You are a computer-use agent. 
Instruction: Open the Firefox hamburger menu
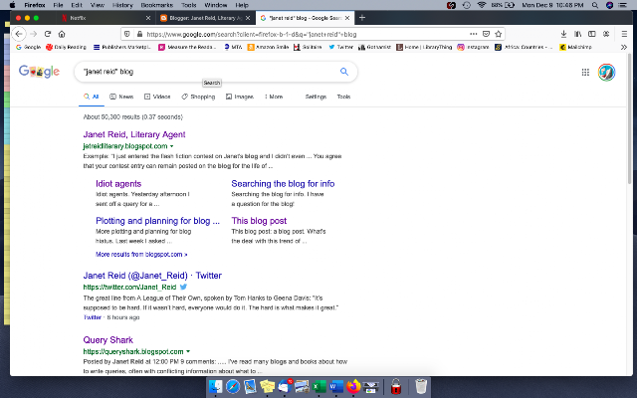624,34
